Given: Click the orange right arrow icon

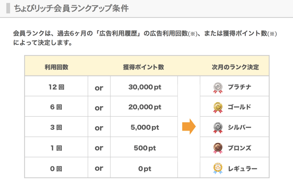Looking at the screenshot, I should click(189, 127).
